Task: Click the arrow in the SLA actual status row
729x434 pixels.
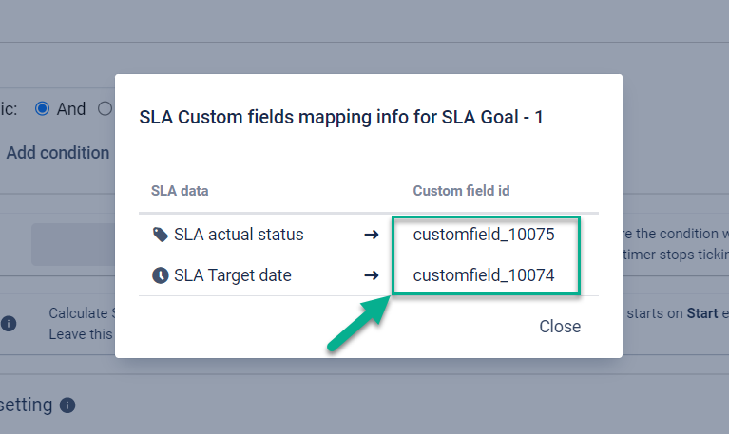Action: pos(372,235)
